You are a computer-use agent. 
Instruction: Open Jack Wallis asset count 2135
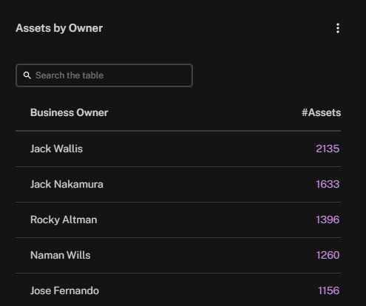coord(328,149)
